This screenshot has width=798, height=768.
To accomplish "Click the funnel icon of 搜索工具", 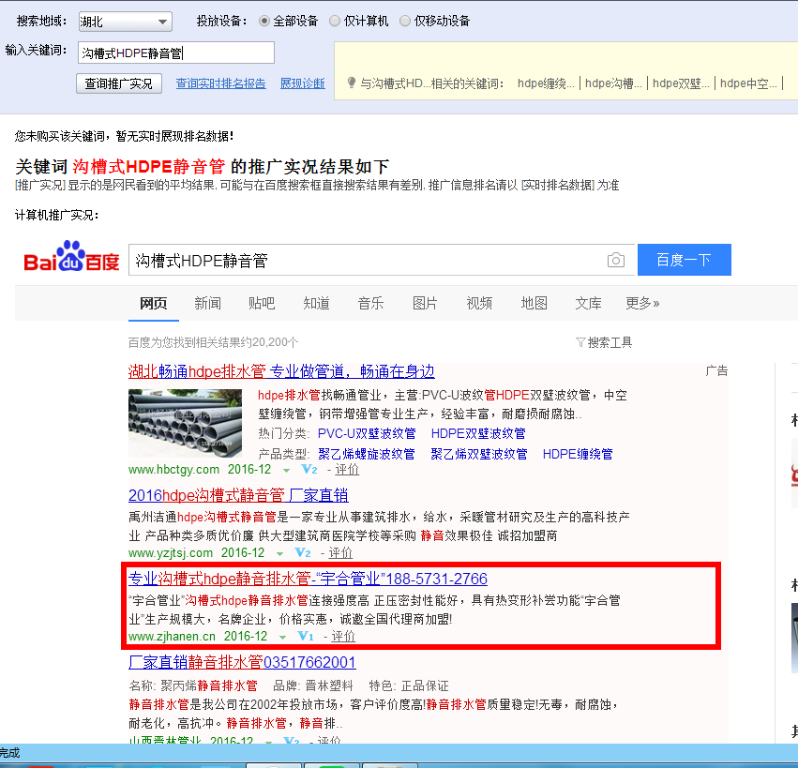I will pyautogui.click(x=580, y=342).
